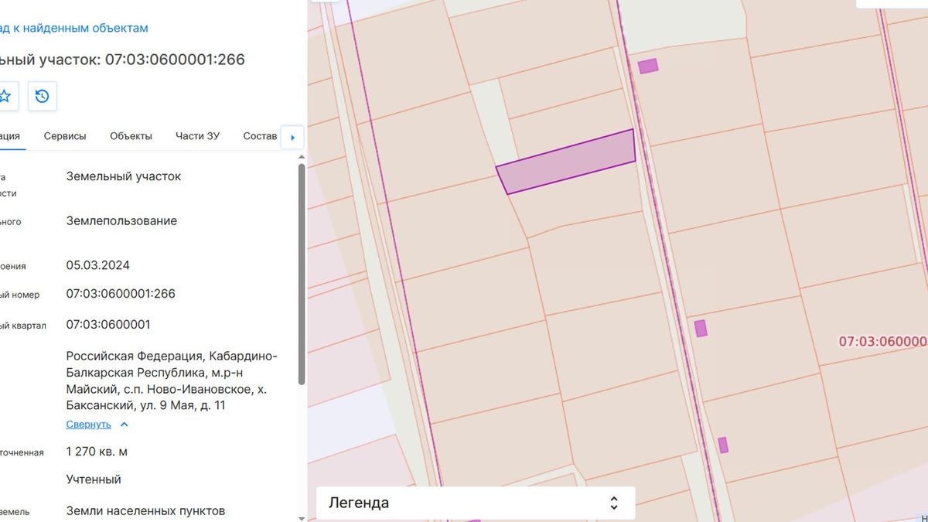Click the purple building near top of map
Image resolution: width=928 pixels, height=522 pixels.
[648, 66]
